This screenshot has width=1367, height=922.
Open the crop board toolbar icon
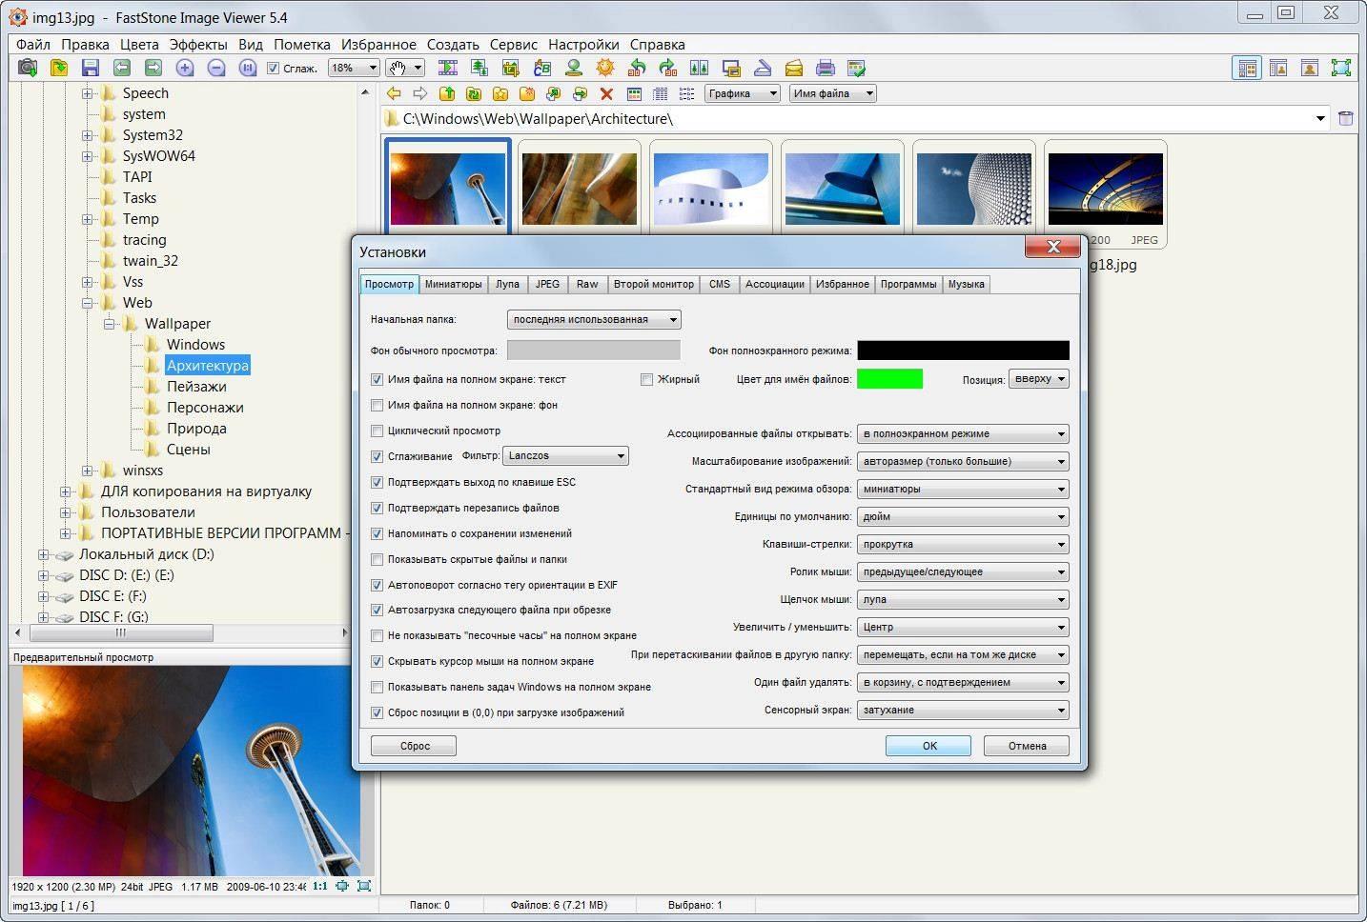point(511,68)
